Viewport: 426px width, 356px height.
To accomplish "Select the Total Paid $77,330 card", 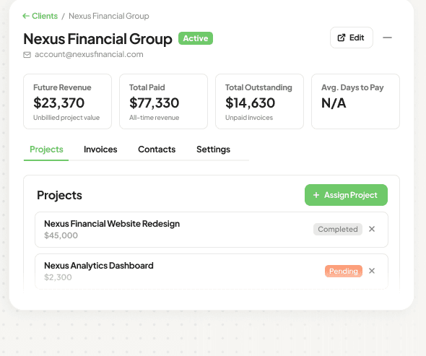I will 163,101.
